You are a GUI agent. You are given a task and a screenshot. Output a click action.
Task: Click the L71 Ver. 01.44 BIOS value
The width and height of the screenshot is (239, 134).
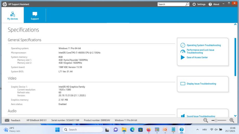(66, 72)
